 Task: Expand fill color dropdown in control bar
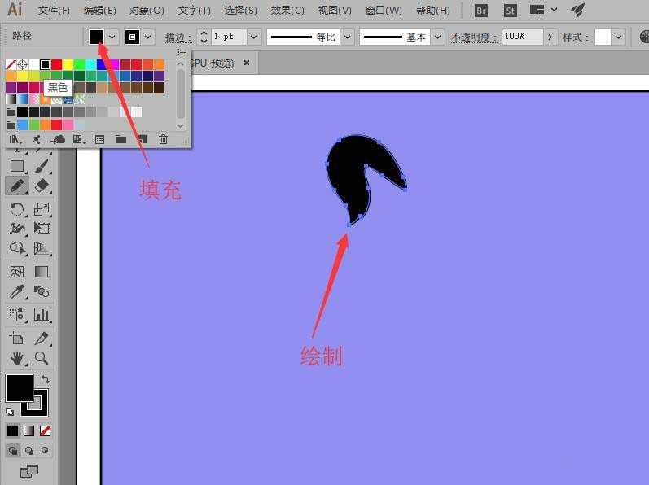112,37
